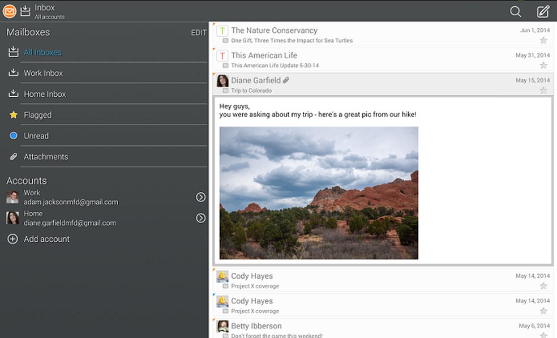Screen dimensions: 557x338
Task: Tap the orange mail app logo
Action: (10, 11)
